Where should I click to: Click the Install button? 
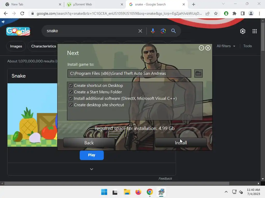(181, 143)
